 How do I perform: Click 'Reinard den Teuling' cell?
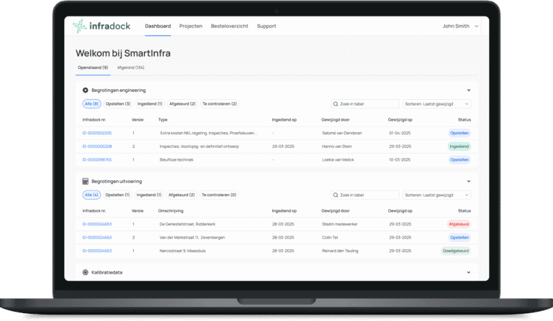pyautogui.click(x=340, y=251)
